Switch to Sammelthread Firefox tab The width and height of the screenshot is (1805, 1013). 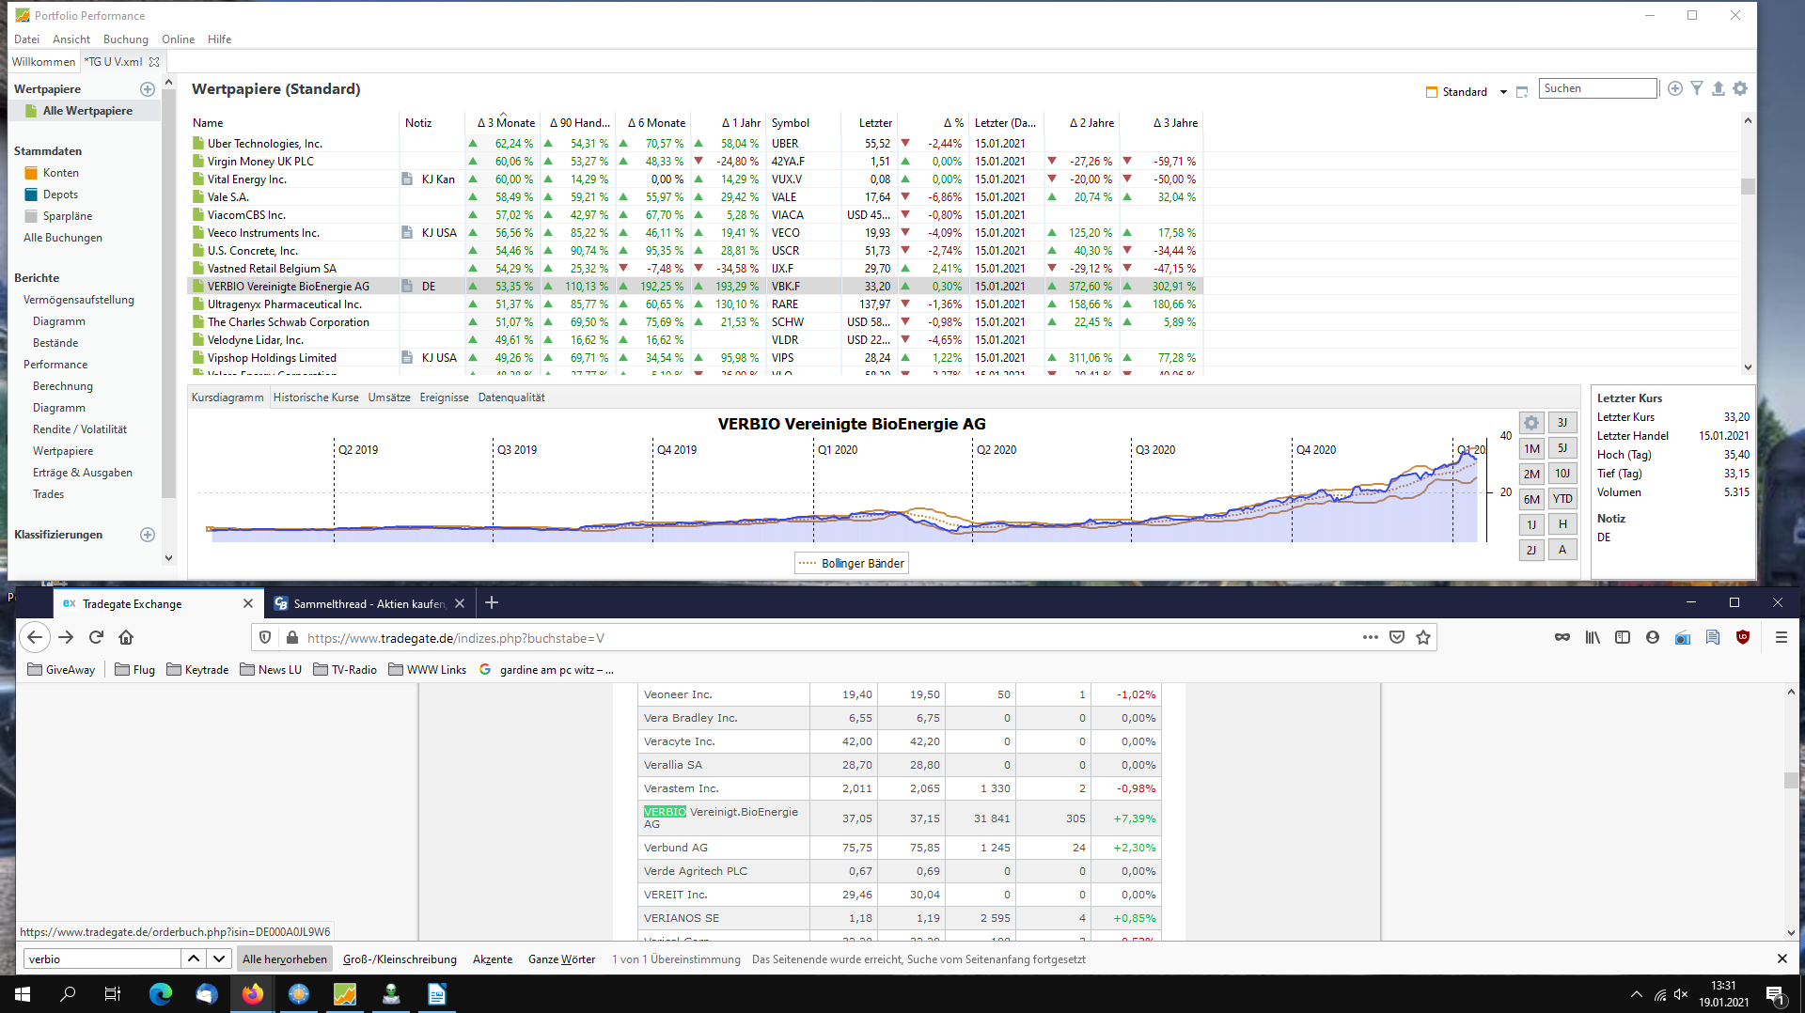[x=369, y=603]
